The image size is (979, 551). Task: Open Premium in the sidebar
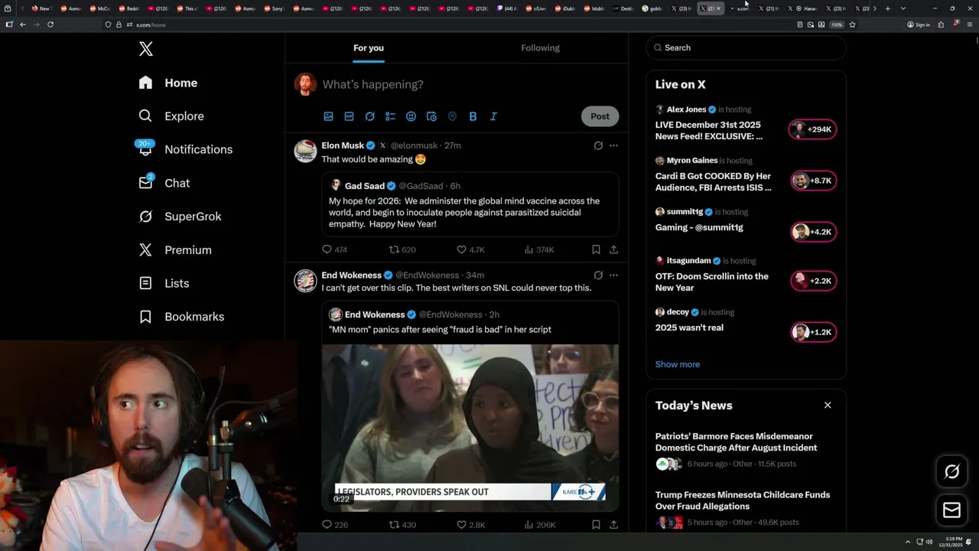point(175,249)
